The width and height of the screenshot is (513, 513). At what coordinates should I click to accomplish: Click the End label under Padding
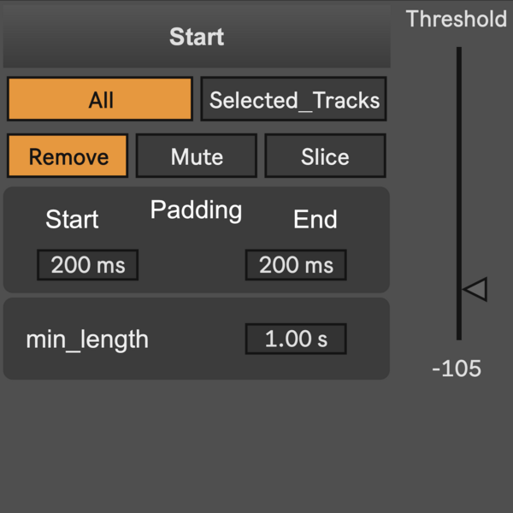[x=315, y=220]
